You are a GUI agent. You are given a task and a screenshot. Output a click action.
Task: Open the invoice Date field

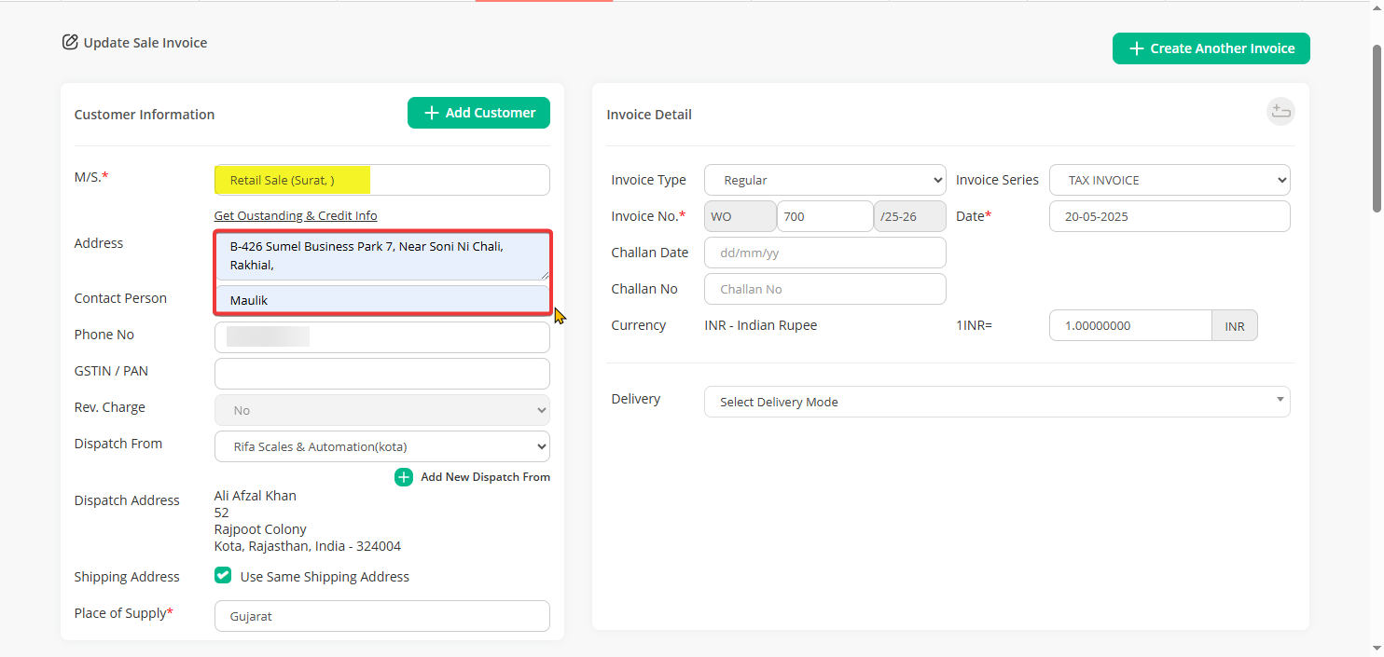coord(1169,216)
